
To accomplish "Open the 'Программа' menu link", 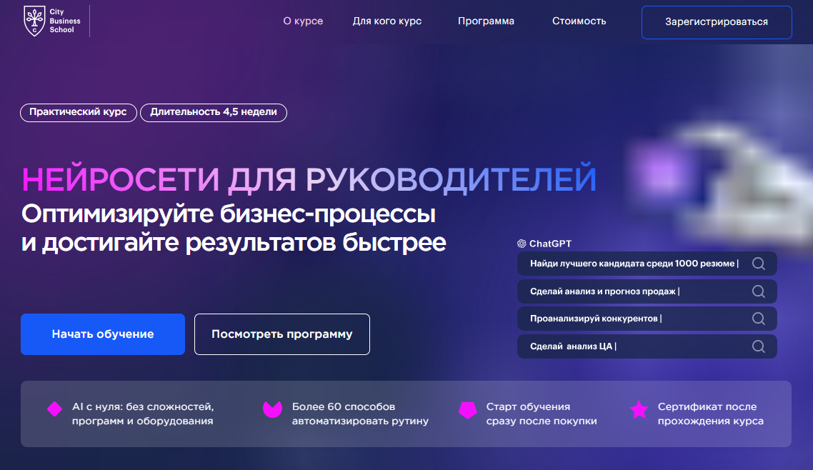I will click(x=486, y=21).
